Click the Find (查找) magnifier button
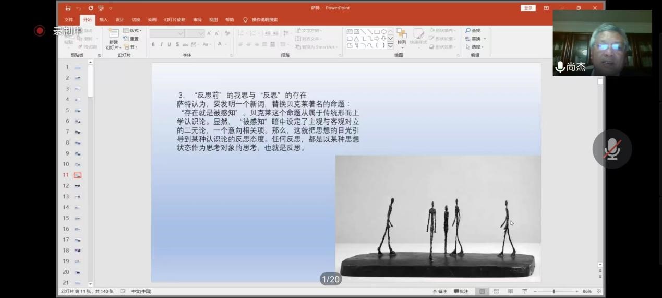Screen dimensions: 662x298 (473, 31)
